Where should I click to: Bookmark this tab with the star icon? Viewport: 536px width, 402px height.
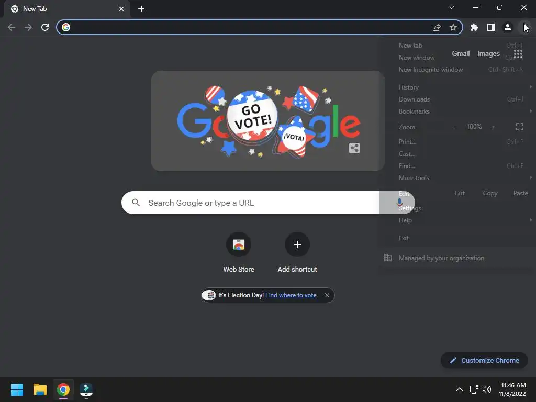[453, 27]
